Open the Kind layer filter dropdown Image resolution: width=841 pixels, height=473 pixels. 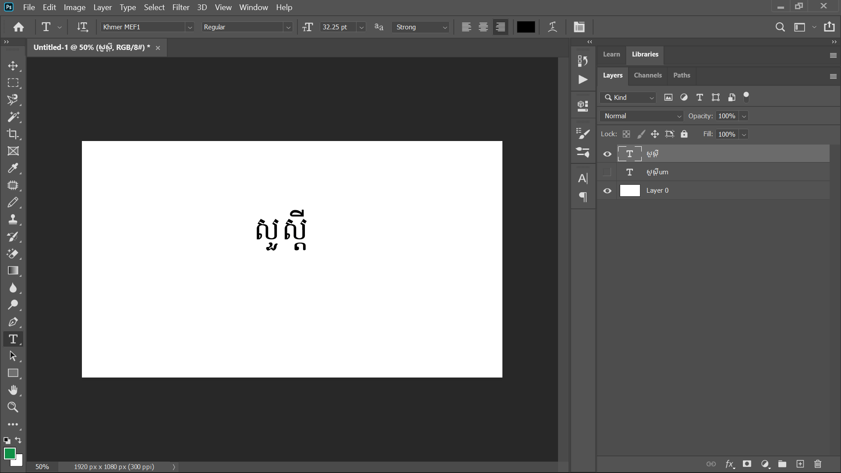point(628,97)
